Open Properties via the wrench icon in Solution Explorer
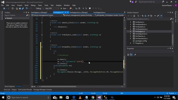178x100 pixels. [x=158, y=16]
